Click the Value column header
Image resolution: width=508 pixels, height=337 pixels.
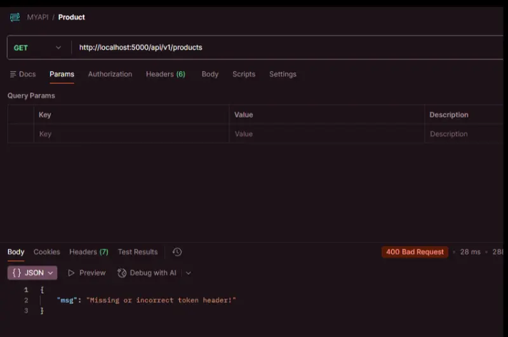point(244,115)
